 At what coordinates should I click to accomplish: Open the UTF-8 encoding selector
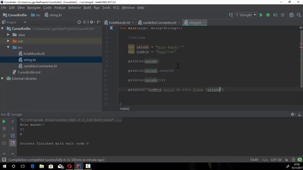(x=276, y=160)
